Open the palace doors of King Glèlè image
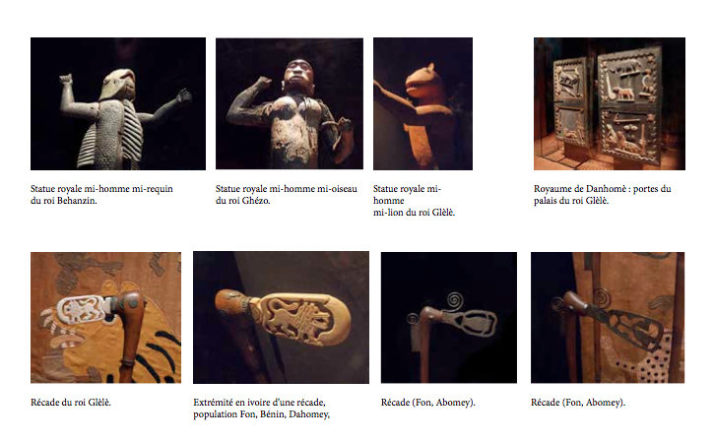 click(610, 103)
